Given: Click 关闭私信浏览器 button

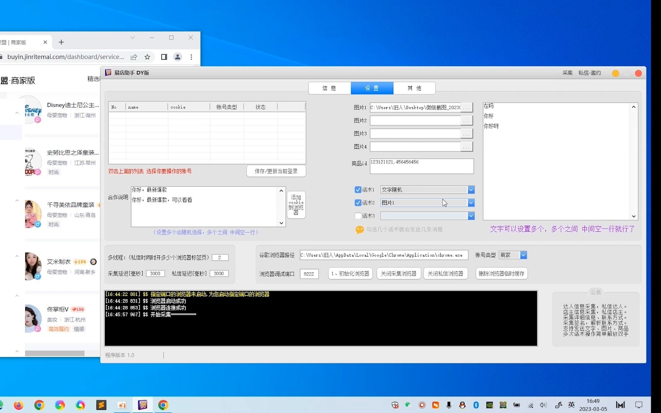Looking at the screenshot, I should 445,273.
